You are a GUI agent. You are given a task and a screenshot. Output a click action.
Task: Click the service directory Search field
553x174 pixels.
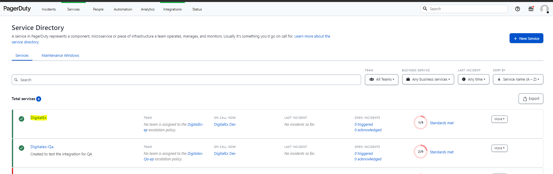point(186,80)
